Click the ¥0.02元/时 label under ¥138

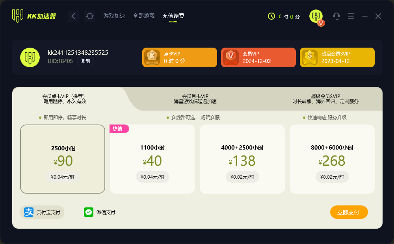click(x=242, y=177)
